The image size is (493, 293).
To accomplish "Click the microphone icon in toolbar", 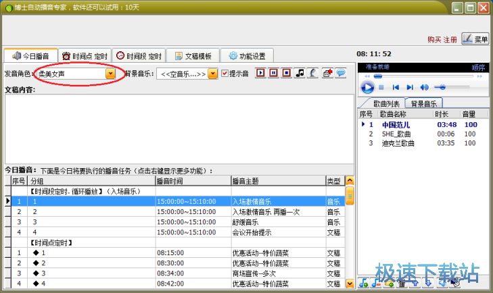I will click(x=312, y=74).
